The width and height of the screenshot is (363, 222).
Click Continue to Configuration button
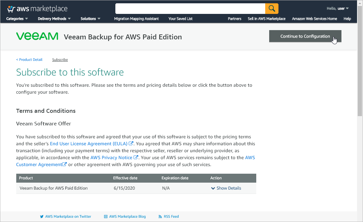[x=305, y=36]
